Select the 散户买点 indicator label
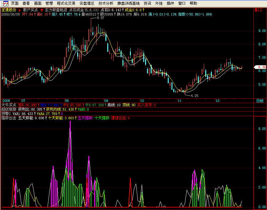267x210 pixels. (30, 10)
